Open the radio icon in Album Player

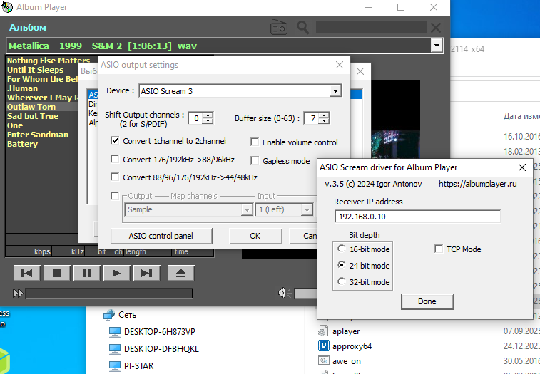279,28
